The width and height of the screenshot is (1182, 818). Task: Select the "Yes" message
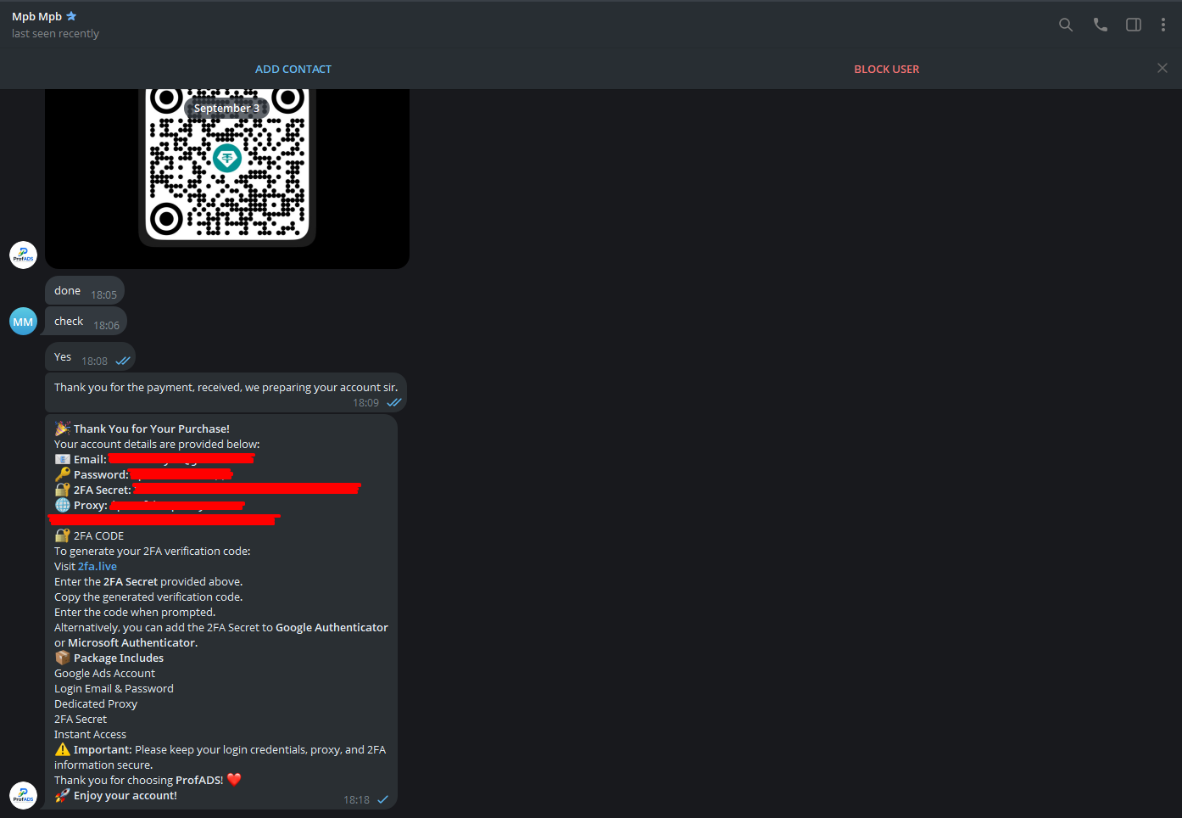click(x=90, y=357)
